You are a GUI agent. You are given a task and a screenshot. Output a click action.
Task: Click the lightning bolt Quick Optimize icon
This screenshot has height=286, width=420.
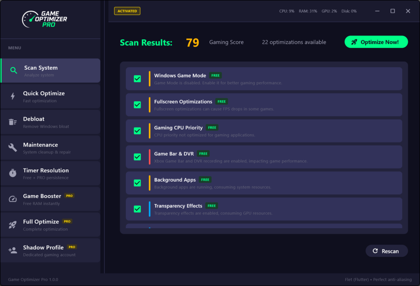[13, 96]
